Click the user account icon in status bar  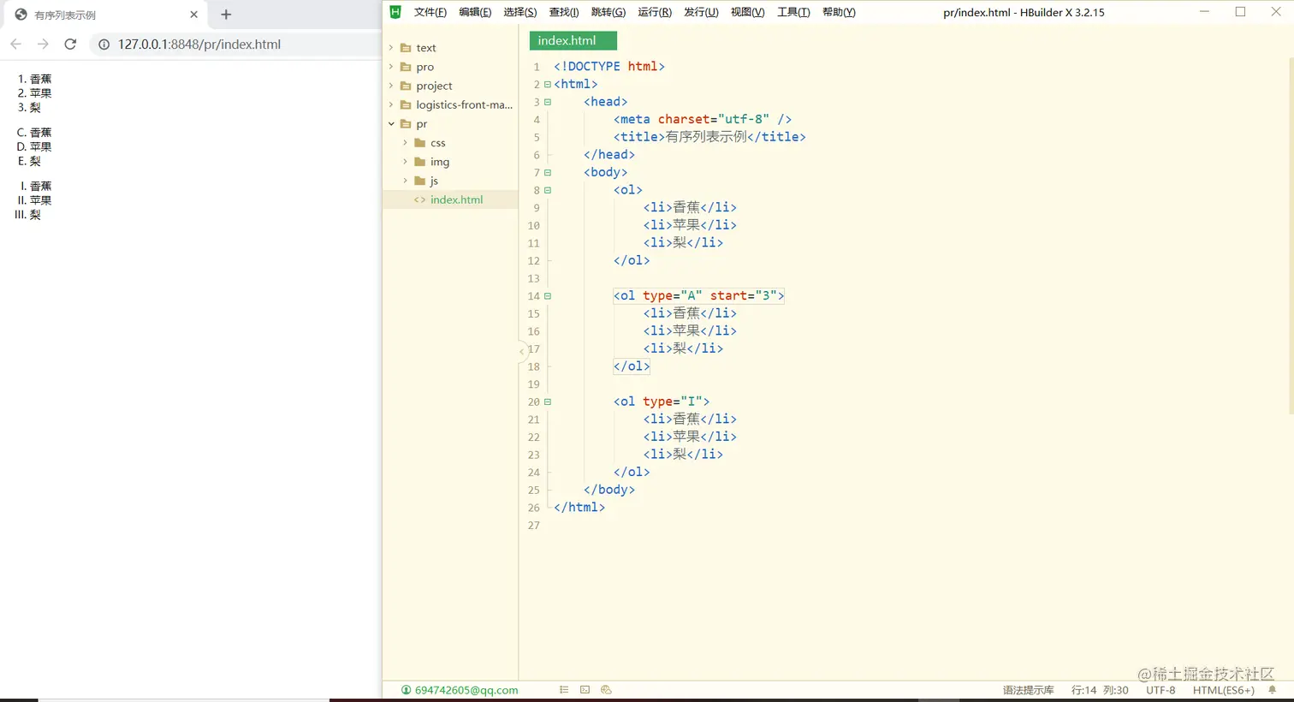tap(406, 690)
